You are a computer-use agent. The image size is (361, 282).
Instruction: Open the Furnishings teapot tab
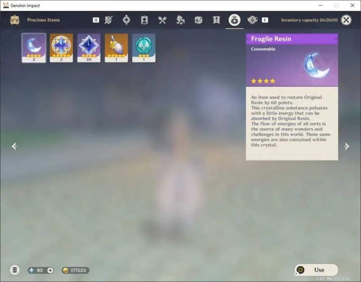pyautogui.click(x=252, y=20)
